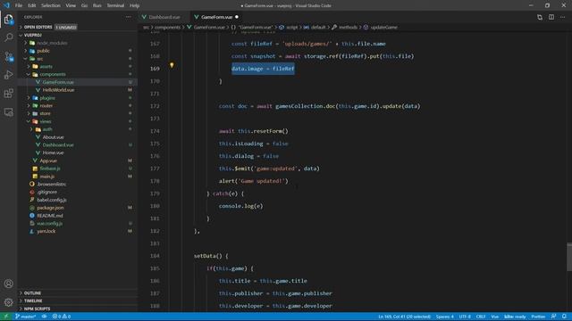Click the feedback icon in status bar
This screenshot has height=321, width=572.
pyautogui.click(x=554, y=317)
